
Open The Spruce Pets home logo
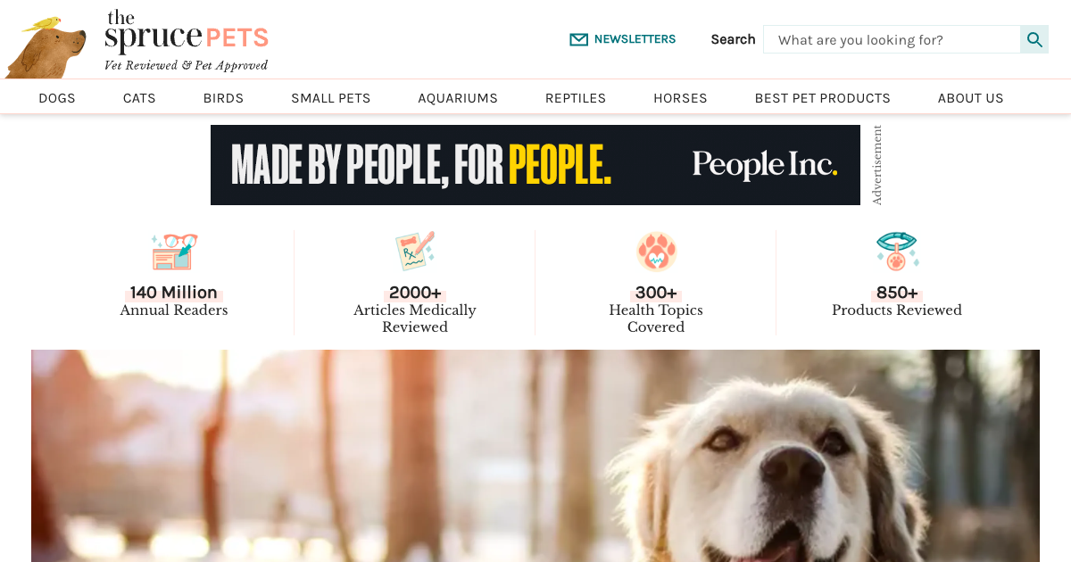[186, 41]
